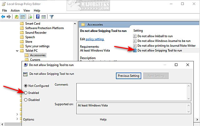Image resolution: width=200 pixels, height=126 pixels.
Task: Select the Smart Card folder icon
Action: (x=22, y=23)
